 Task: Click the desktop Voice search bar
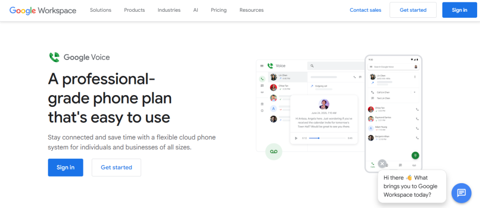tap(336, 66)
